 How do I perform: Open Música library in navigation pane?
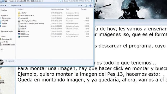click(4, 23)
